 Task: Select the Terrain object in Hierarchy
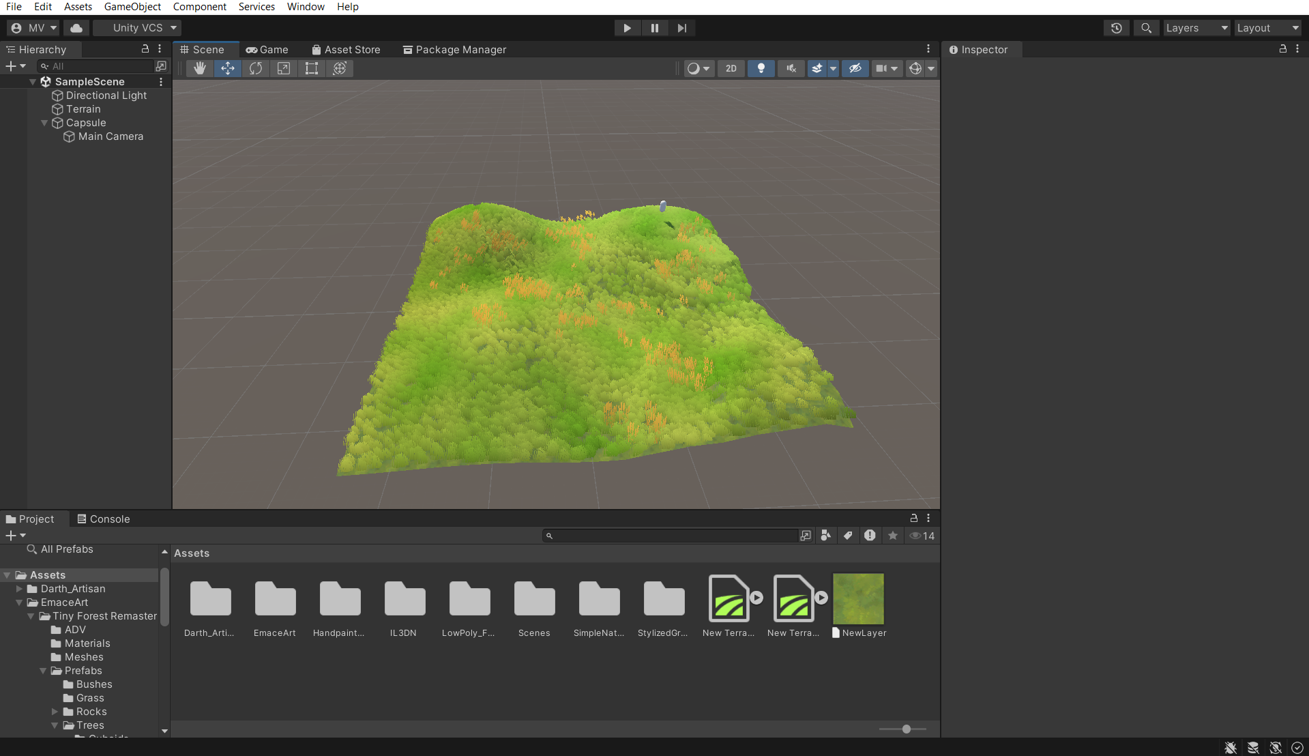pos(83,109)
